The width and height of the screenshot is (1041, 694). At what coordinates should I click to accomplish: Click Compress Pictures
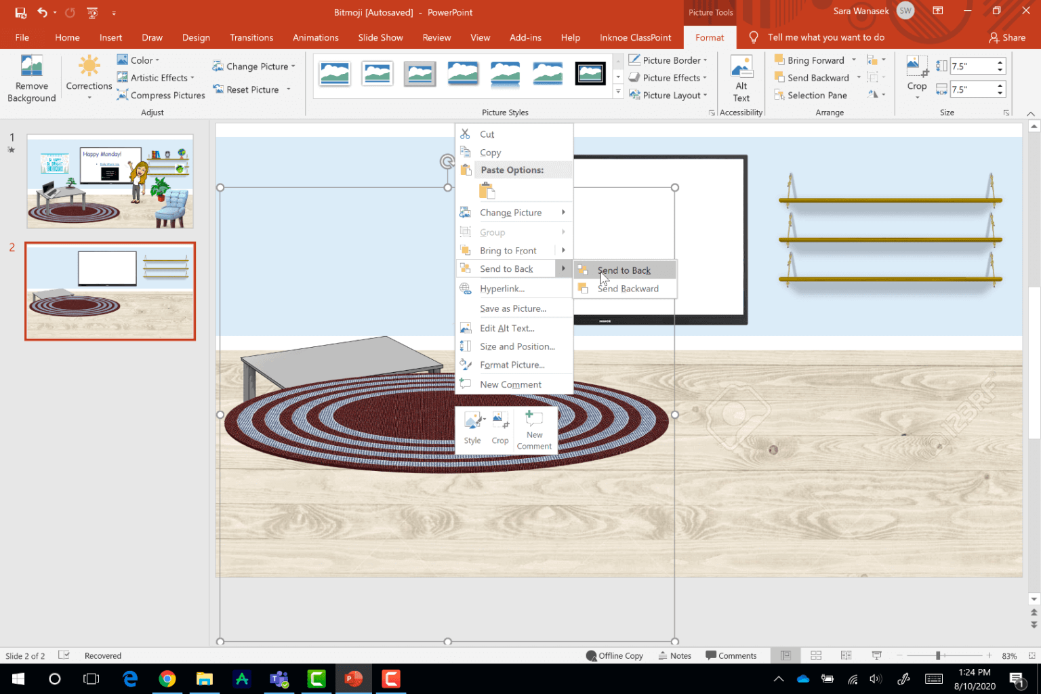(165, 95)
